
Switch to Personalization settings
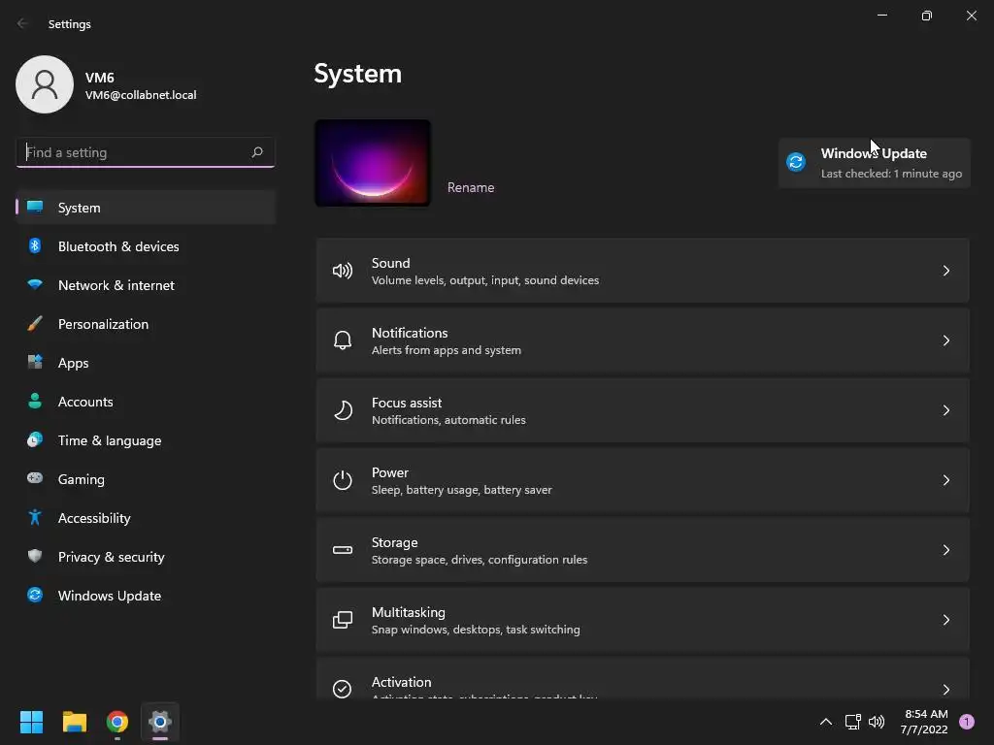click(x=146, y=324)
